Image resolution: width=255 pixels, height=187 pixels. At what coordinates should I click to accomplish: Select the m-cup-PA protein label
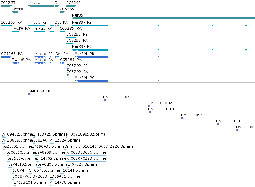pos(44,60)
